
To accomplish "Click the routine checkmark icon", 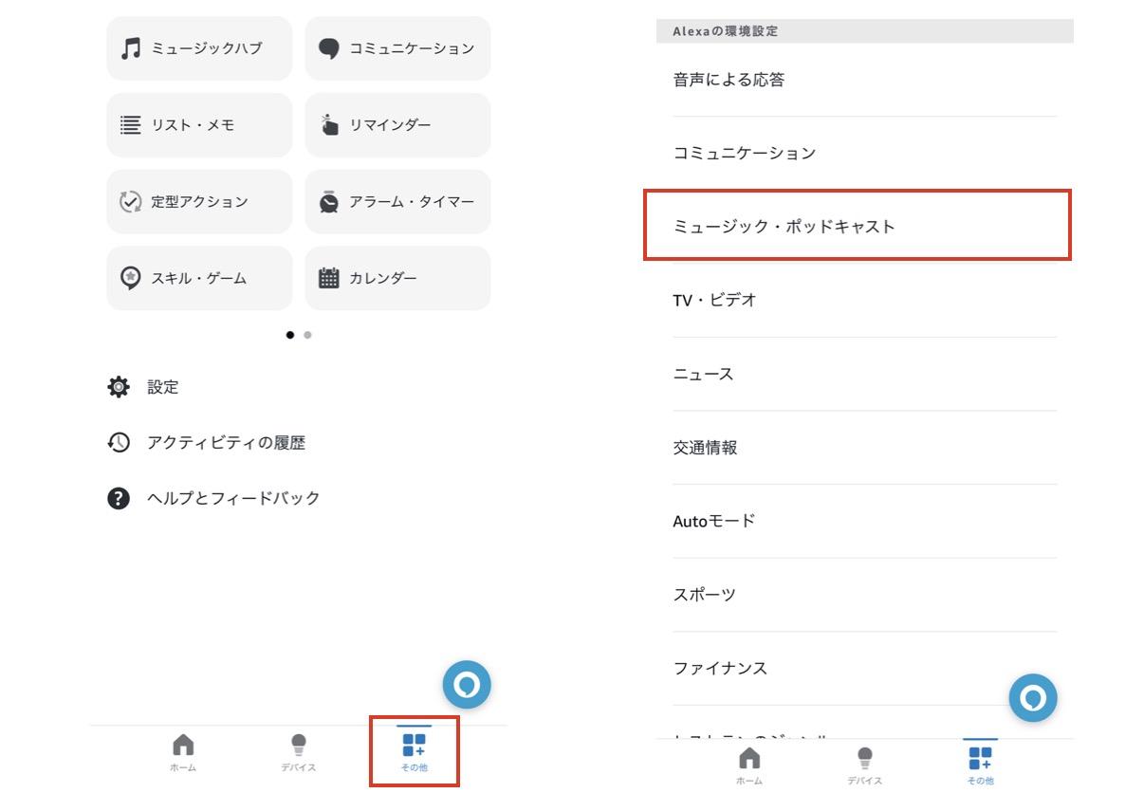I will coord(131,202).
